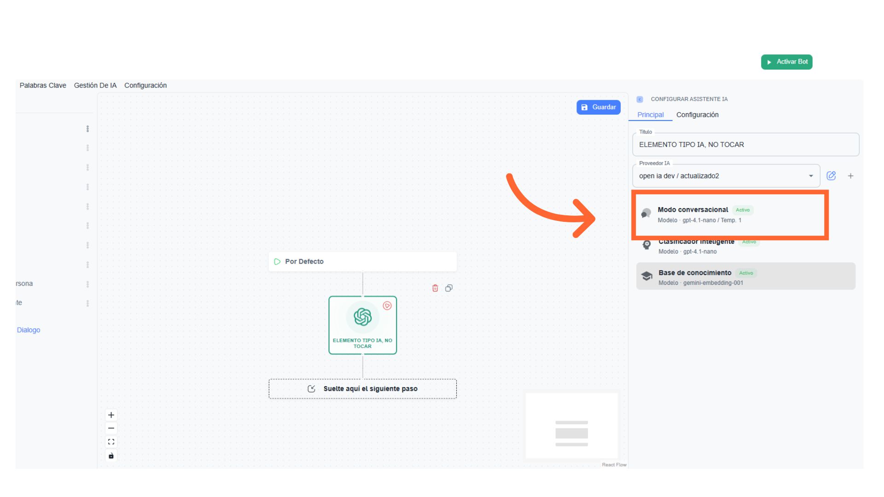Open the Proveedor IA dropdown
Viewport: 884px width, 497px height.
[x=726, y=176]
